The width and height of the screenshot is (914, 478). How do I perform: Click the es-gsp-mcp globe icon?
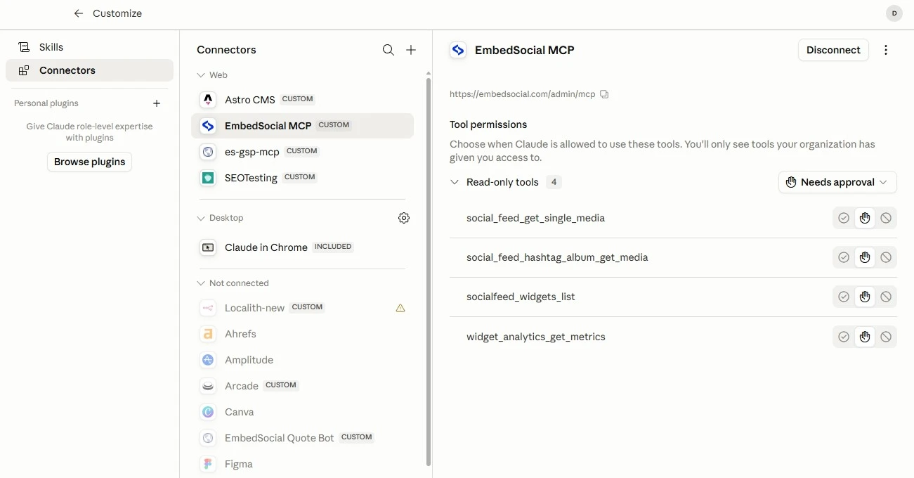208,152
